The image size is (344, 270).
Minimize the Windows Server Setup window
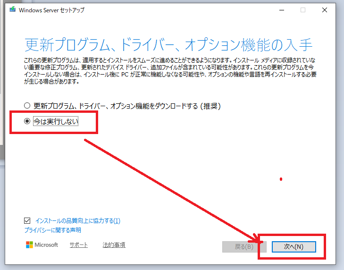282,10
